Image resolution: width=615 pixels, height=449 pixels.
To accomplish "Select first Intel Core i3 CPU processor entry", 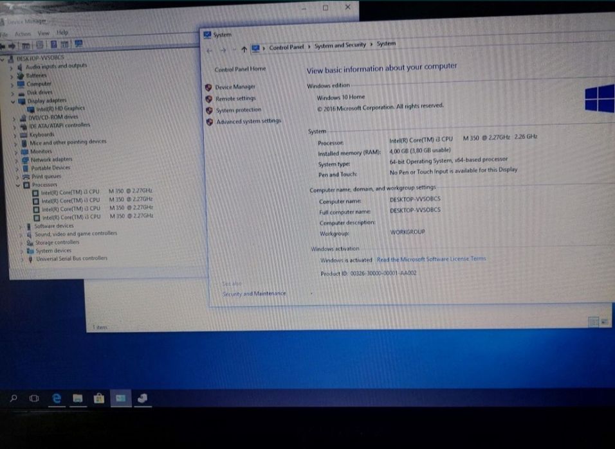I will (x=96, y=191).
